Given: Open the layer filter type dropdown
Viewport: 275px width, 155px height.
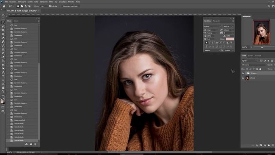Looking at the screenshot, I should pyautogui.click(x=249, y=61).
